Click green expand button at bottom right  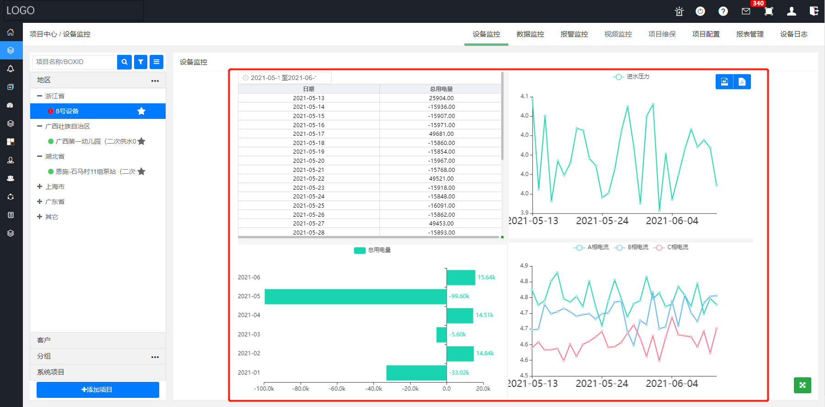coord(803,385)
